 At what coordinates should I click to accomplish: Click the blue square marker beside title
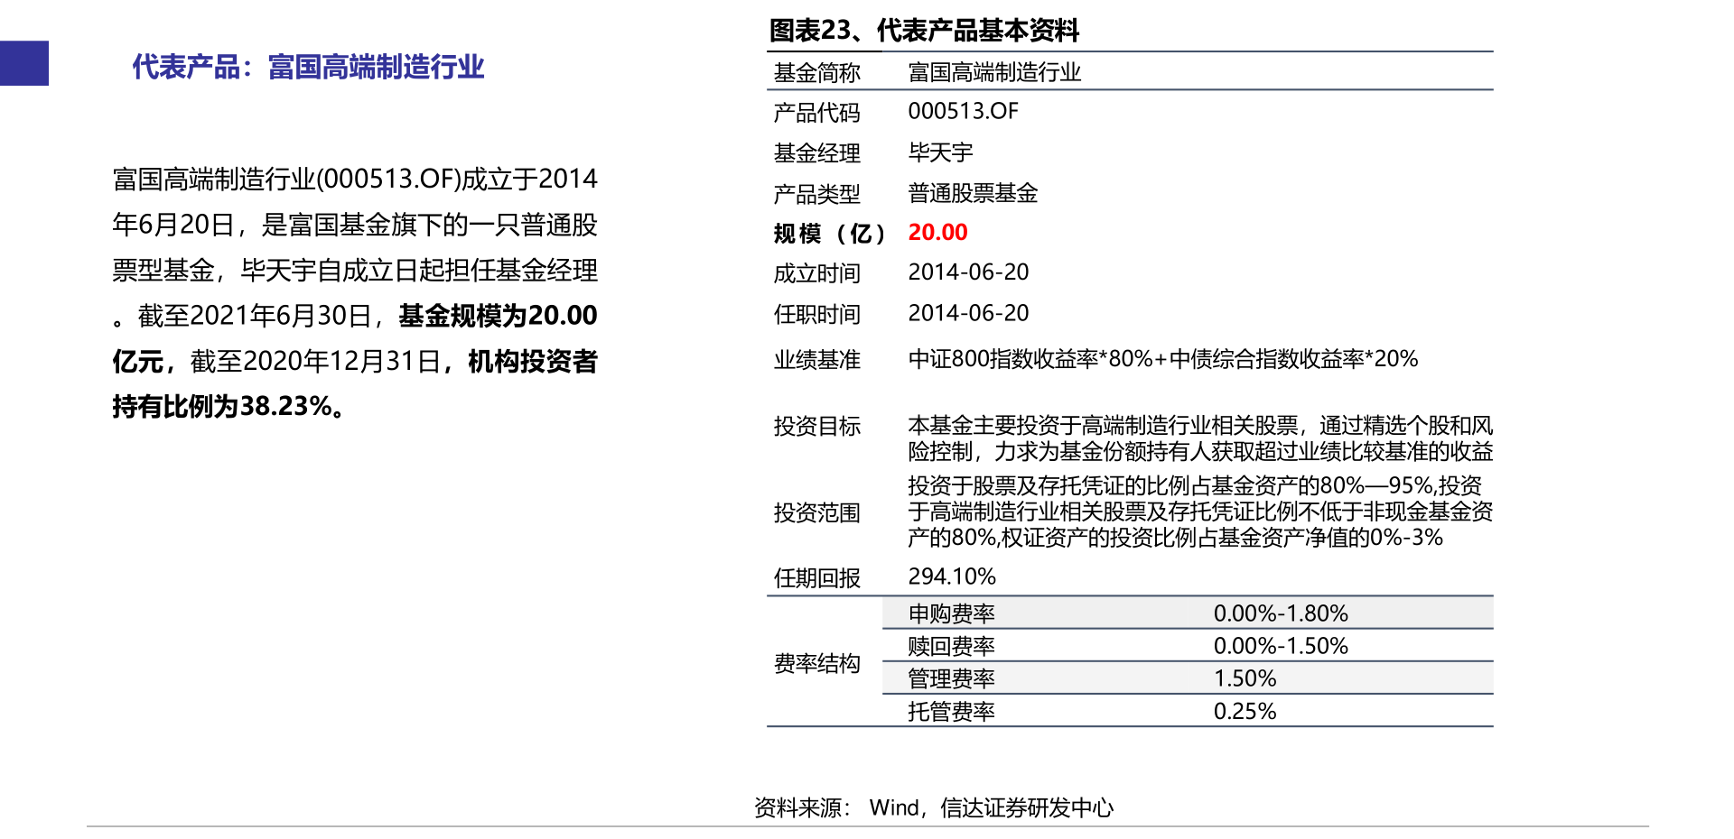coord(24,63)
